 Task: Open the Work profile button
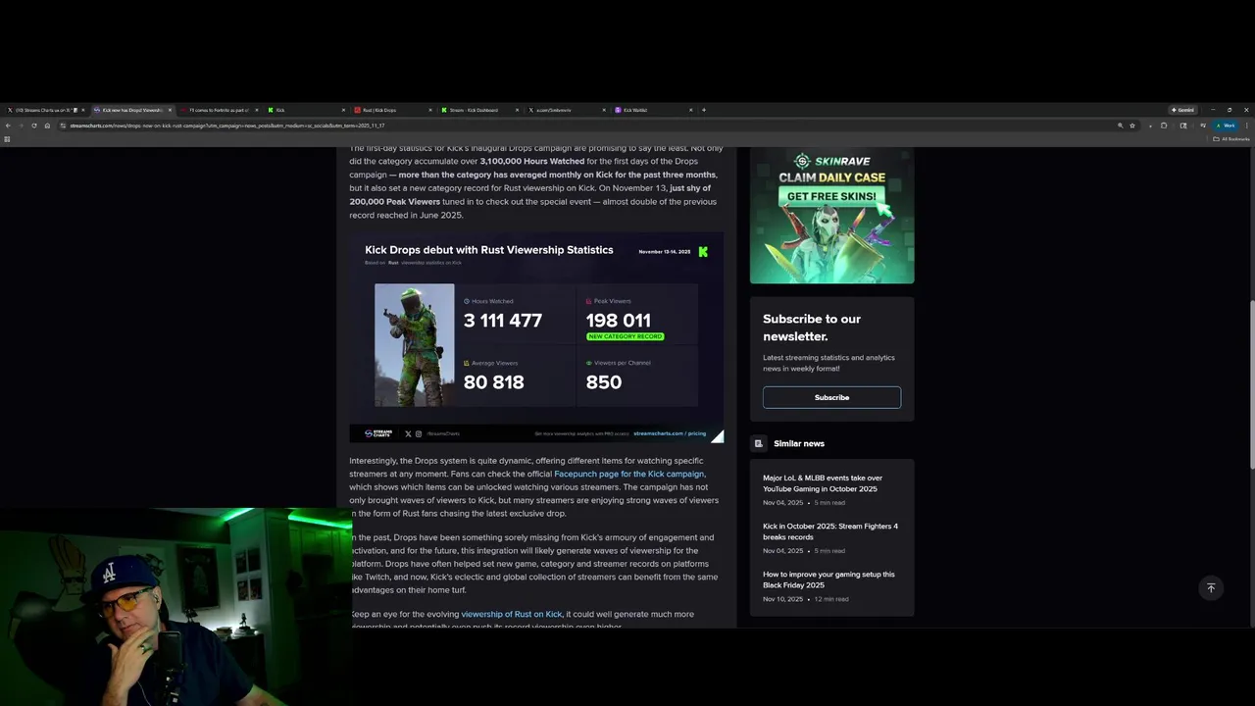pyautogui.click(x=1226, y=126)
